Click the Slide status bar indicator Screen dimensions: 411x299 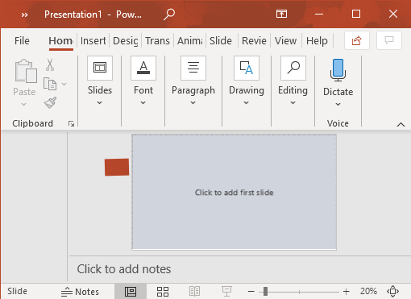coord(17,291)
